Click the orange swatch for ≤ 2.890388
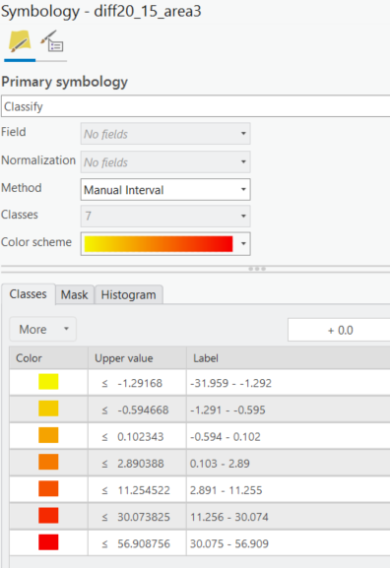 (48, 463)
